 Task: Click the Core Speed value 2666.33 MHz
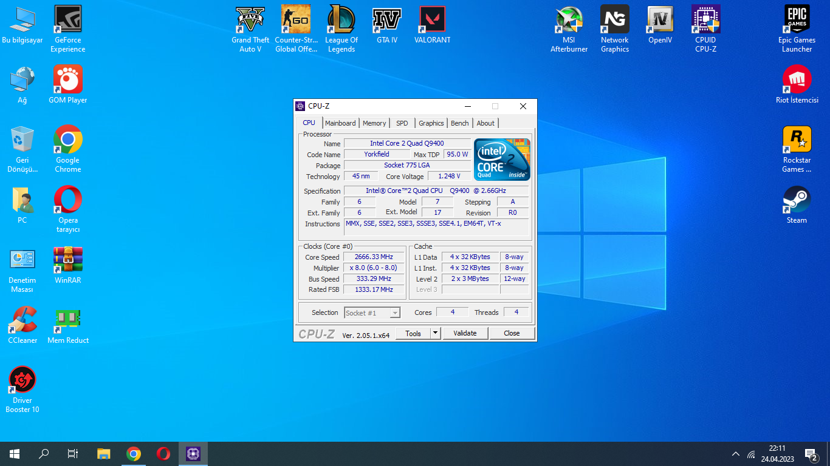coord(374,257)
